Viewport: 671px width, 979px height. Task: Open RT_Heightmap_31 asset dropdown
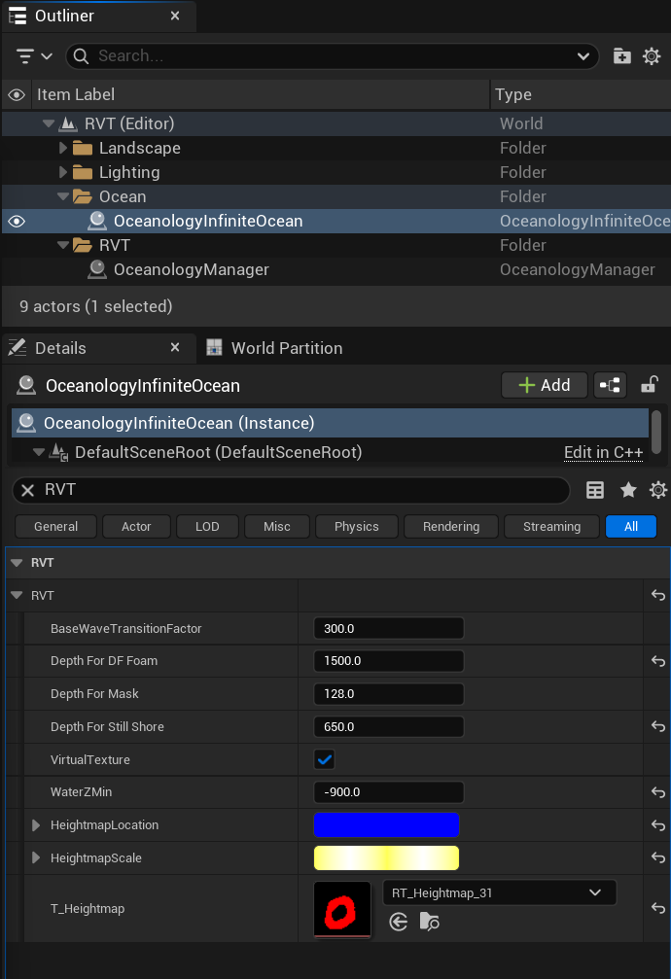499,892
